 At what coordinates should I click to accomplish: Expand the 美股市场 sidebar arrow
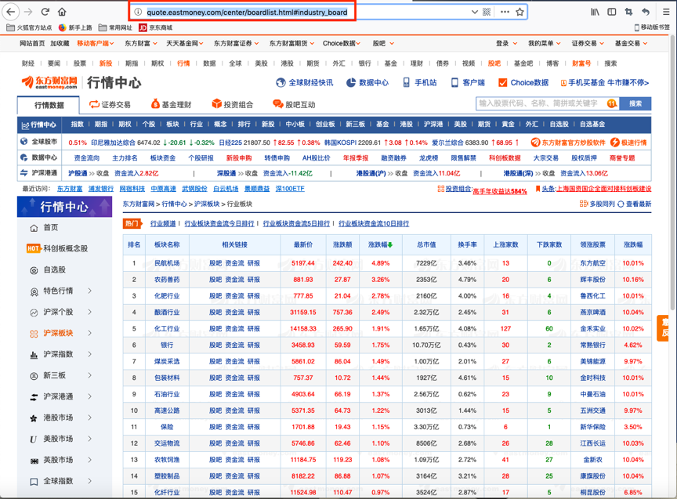(x=90, y=439)
